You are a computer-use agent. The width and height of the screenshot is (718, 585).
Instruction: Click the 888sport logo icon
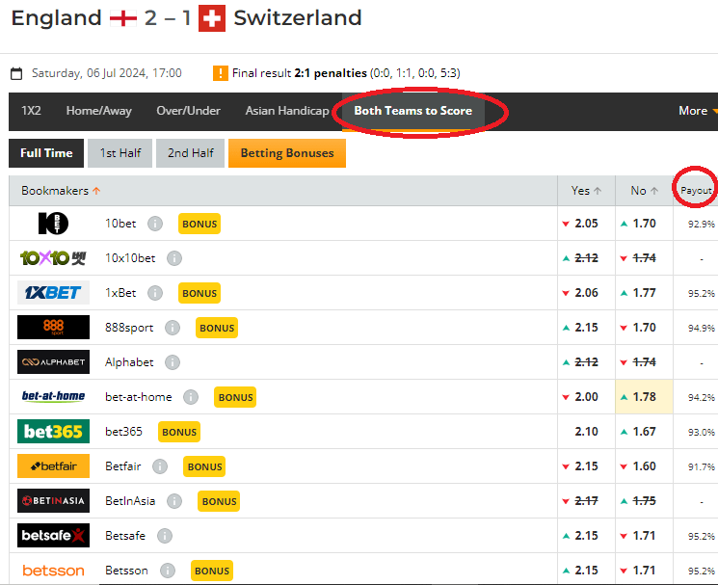click(53, 328)
